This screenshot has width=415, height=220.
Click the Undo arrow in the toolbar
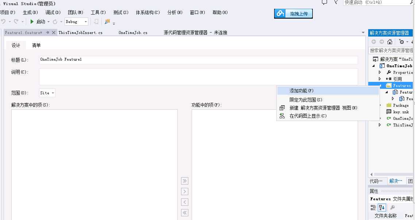tap(3, 22)
